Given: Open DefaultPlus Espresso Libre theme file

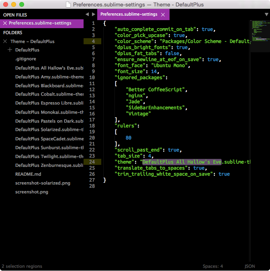Looking at the screenshot, I should click(x=49, y=103).
